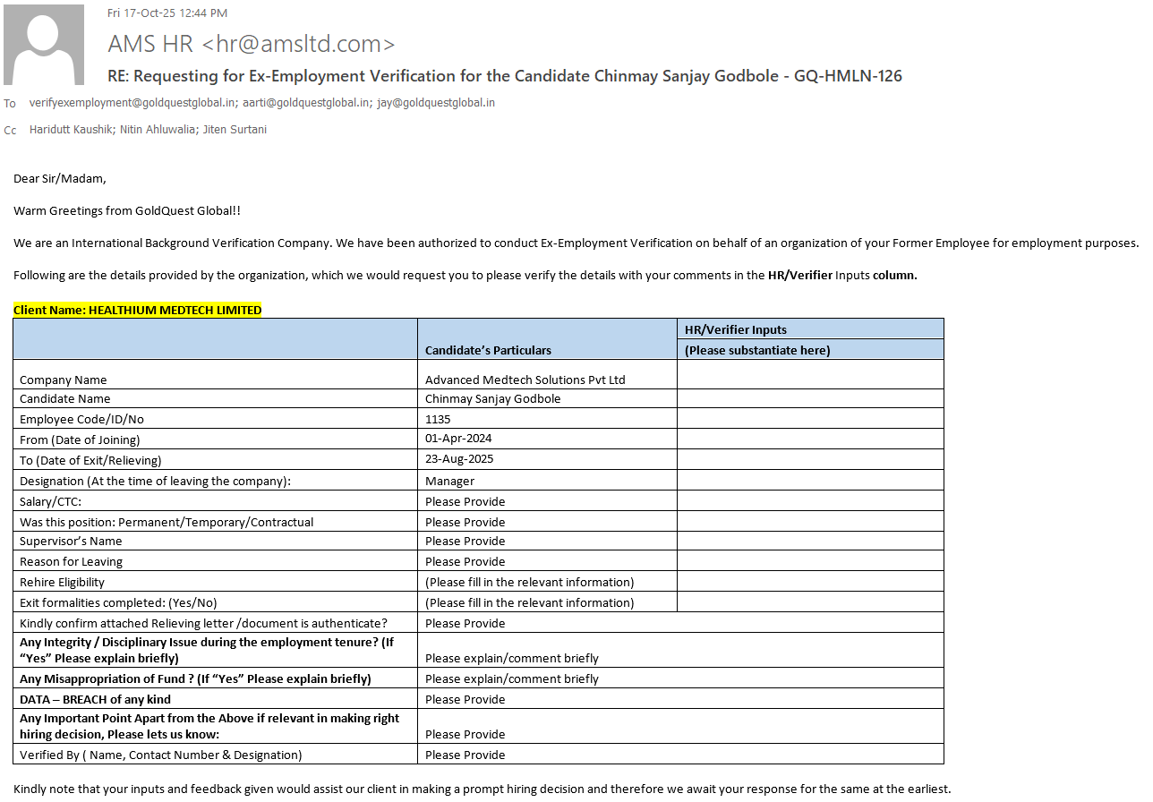Click the To (Date of Exit/Relieving) label
The width and height of the screenshot is (1153, 802).
pyautogui.click(x=90, y=460)
